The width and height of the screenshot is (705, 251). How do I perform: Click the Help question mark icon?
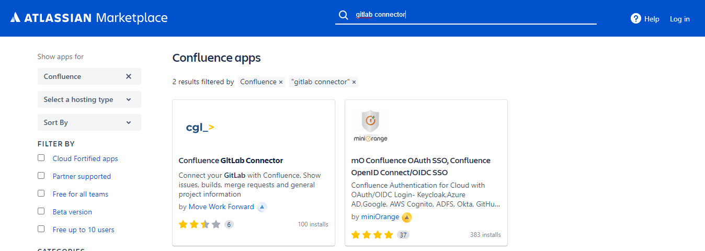(x=636, y=19)
